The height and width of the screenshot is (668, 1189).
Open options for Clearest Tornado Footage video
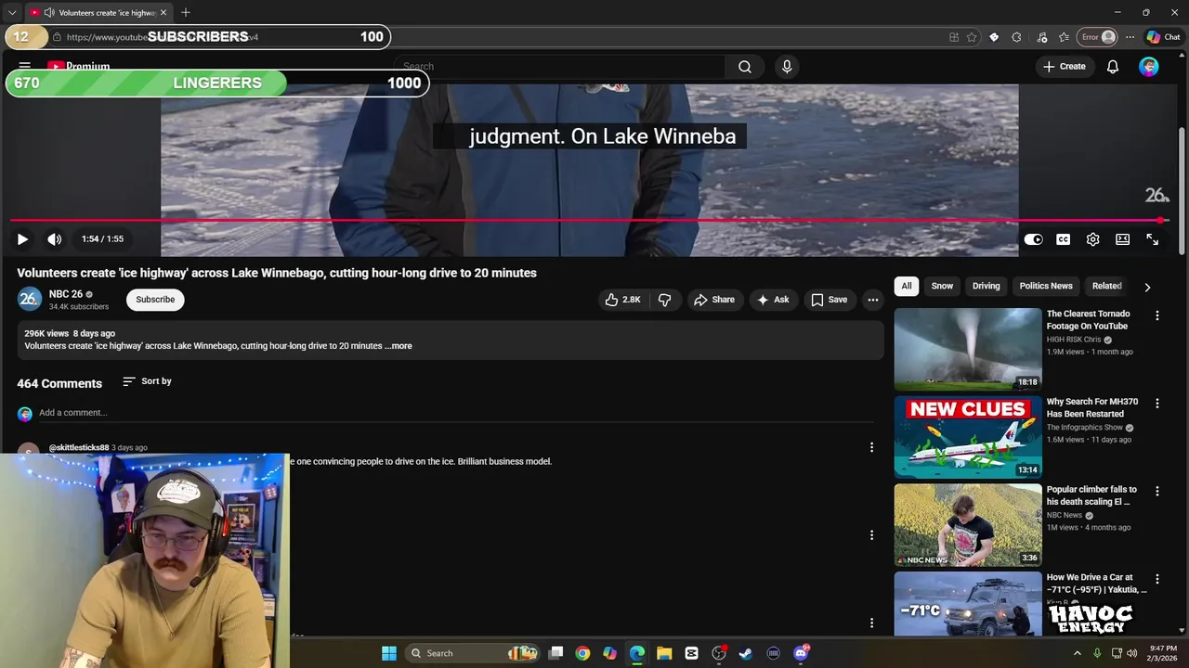tap(1157, 315)
